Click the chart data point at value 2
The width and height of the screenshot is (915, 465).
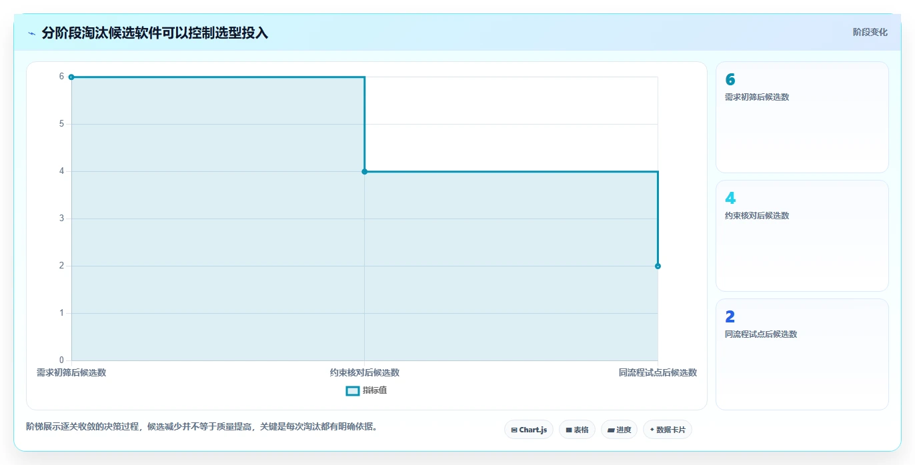(x=658, y=266)
